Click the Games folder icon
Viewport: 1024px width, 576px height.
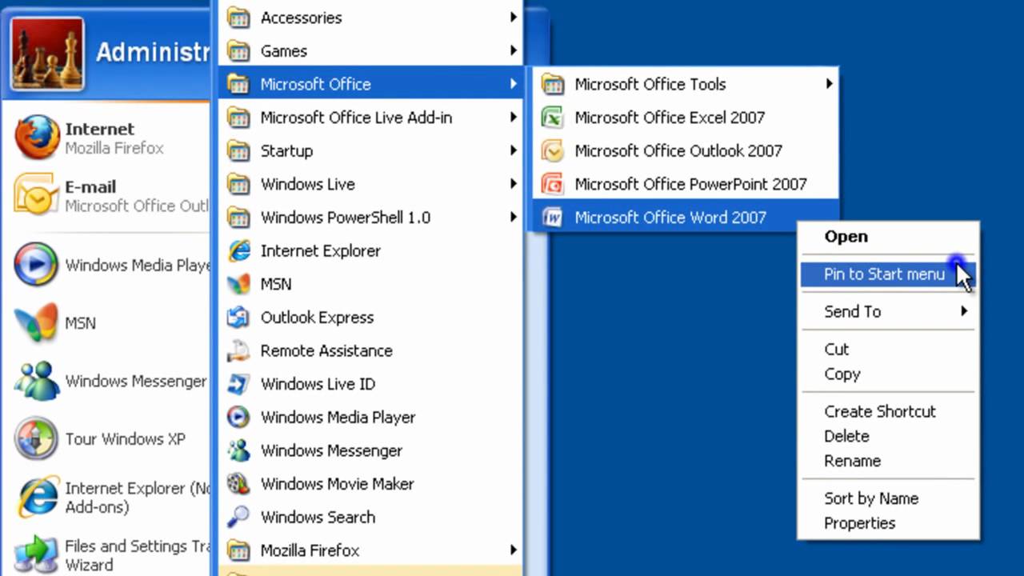pyautogui.click(x=238, y=51)
